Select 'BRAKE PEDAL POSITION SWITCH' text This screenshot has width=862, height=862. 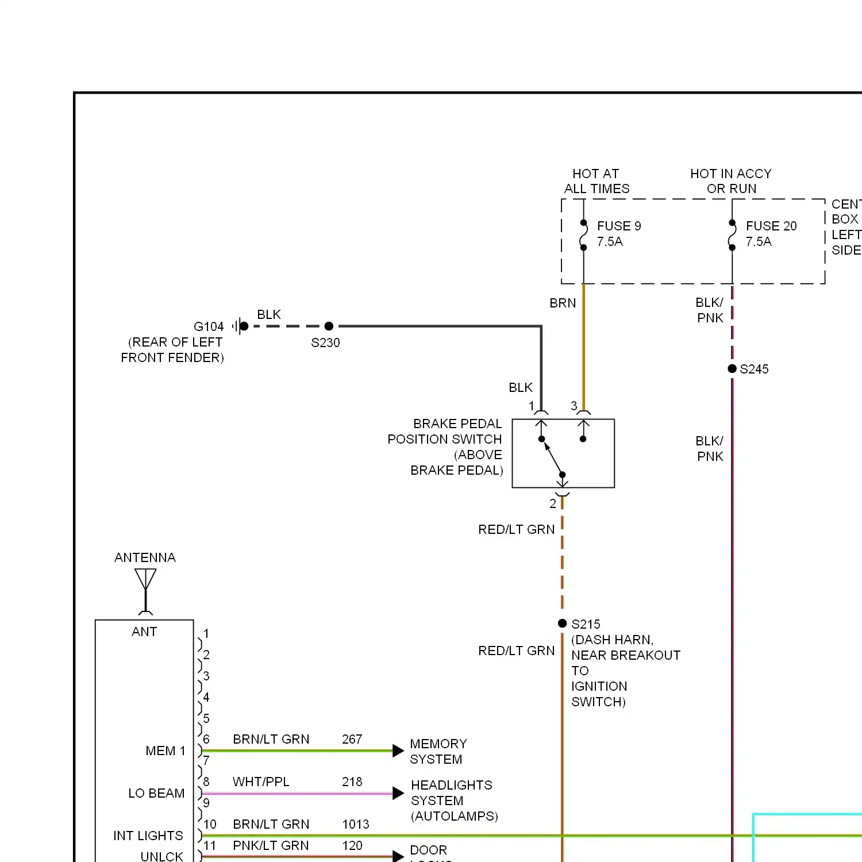pyautogui.click(x=445, y=431)
